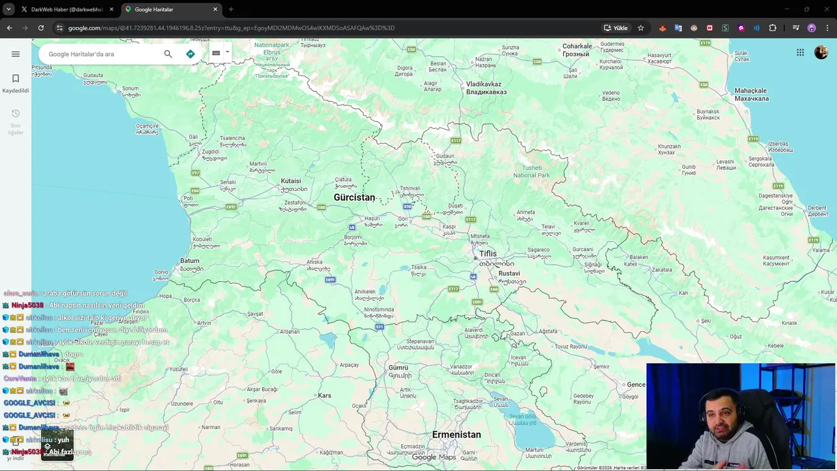Close the Google Haritalar tab
The image size is (837, 471).
point(215,9)
